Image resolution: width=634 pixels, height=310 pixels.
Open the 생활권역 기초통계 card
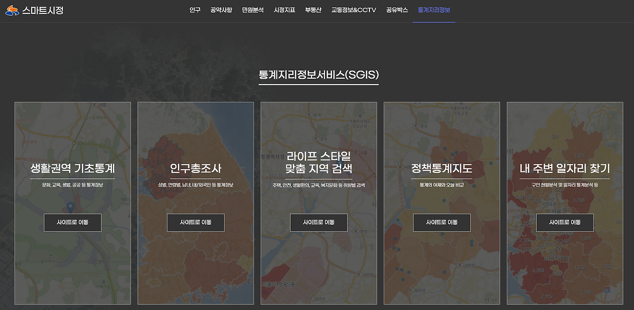[x=72, y=168]
